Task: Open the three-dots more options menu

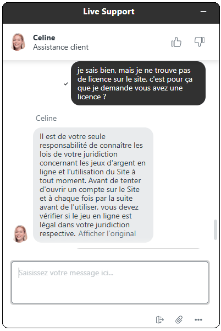Action: click(198, 319)
